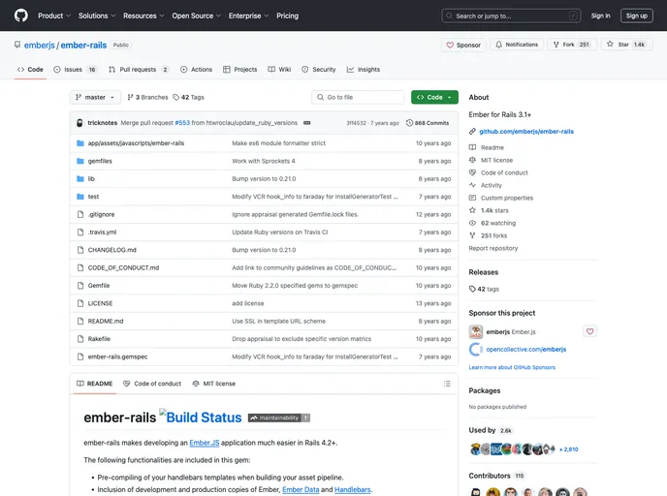The height and width of the screenshot is (496, 667).
Task: Open the Wiki tab
Action: tap(279, 70)
